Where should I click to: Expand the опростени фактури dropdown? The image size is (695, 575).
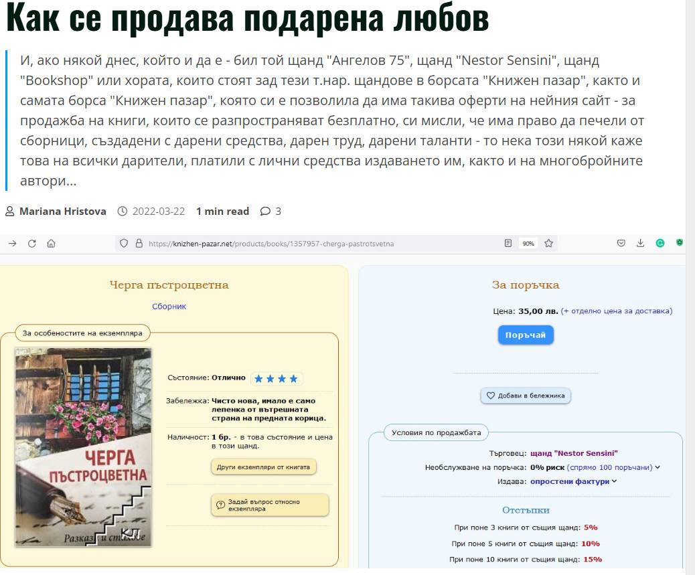[614, 481]
